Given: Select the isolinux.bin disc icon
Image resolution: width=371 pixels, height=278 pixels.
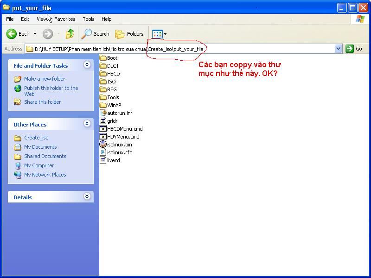Looking at the screenshot, I should click(103, 144).
